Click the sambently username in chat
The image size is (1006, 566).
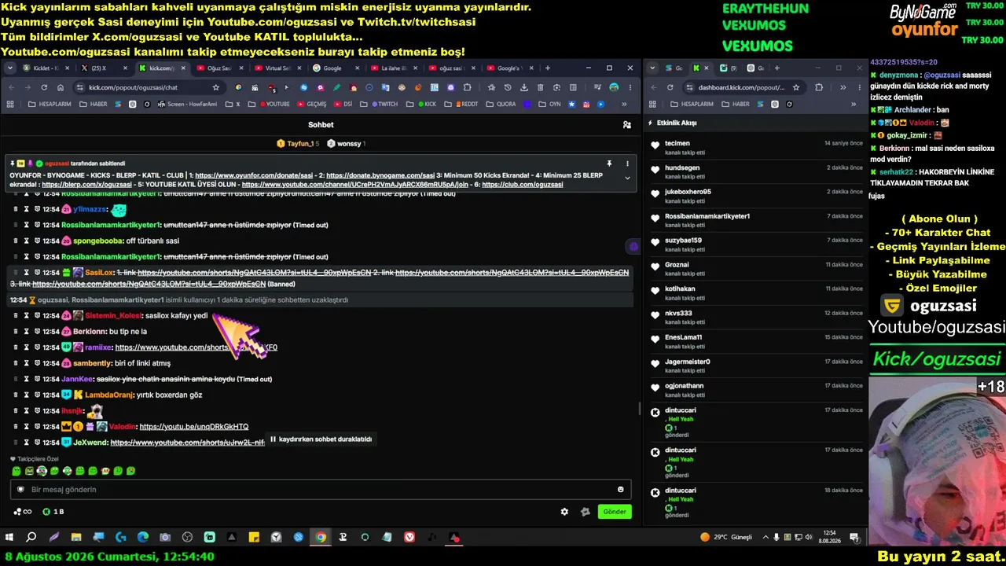[x=92, y=363]
